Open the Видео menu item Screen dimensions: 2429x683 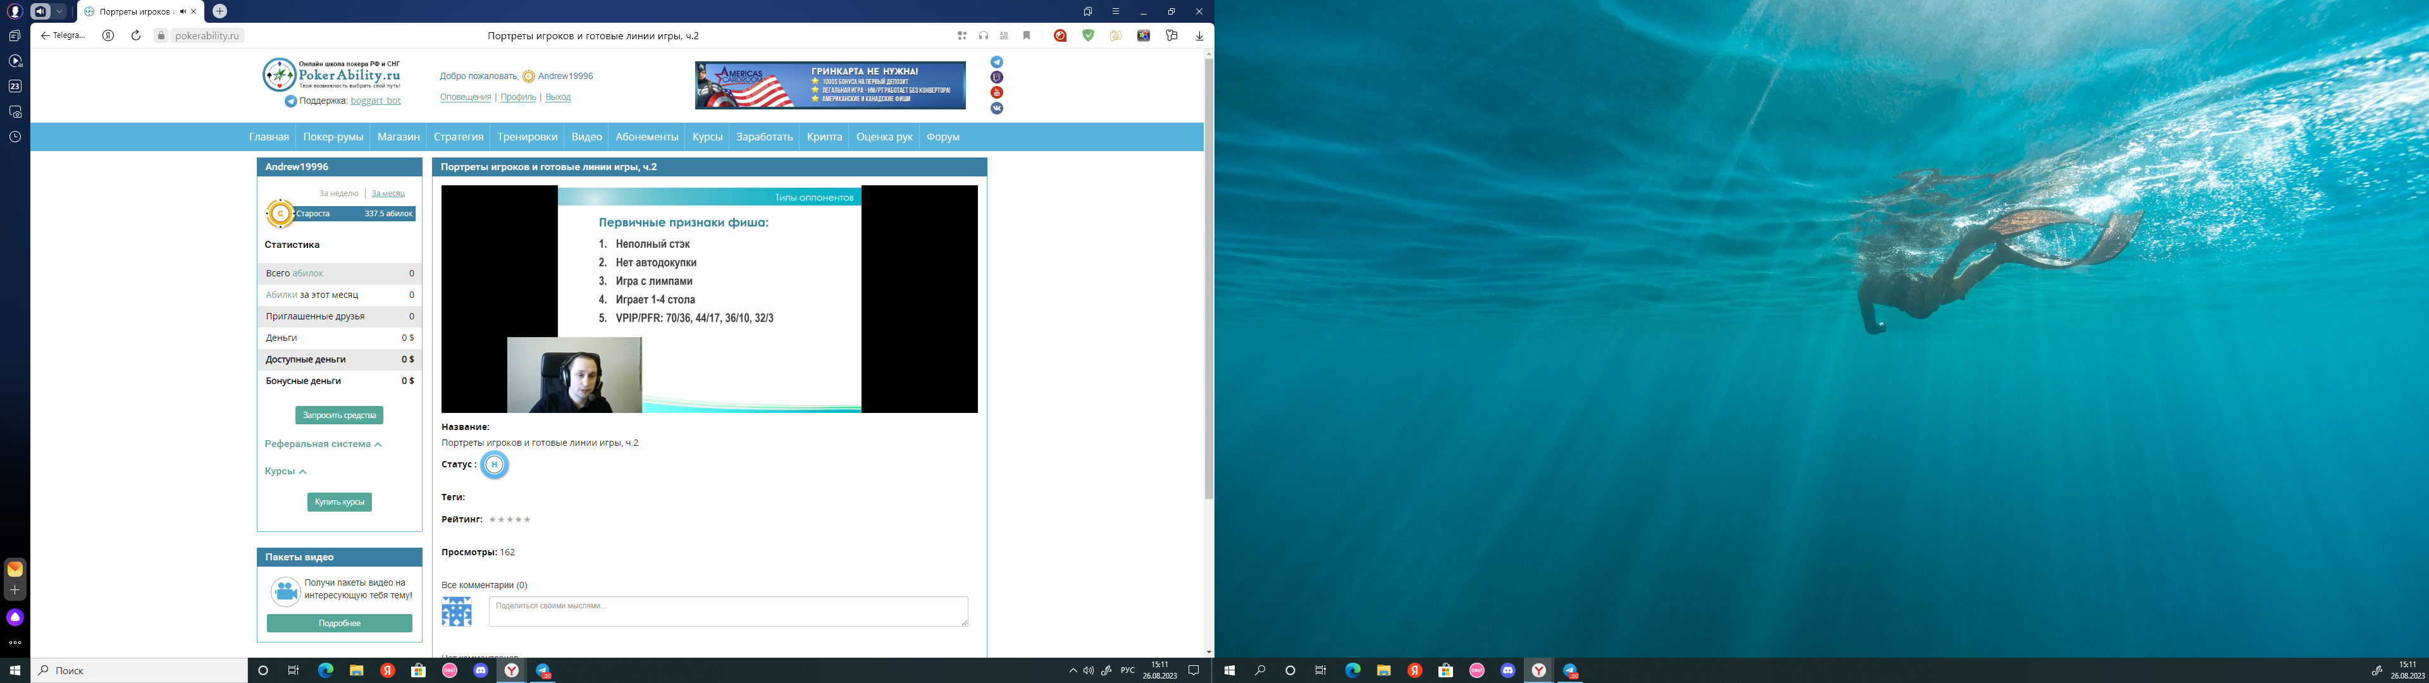(586, 137)
